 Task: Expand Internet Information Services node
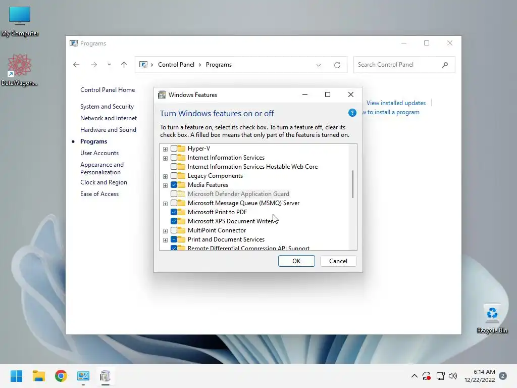click(165, 158)
